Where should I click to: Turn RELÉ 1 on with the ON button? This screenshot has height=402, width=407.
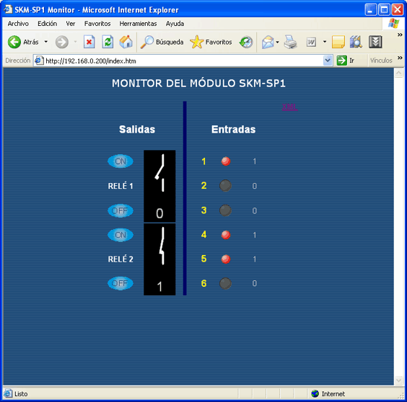pos(121,161)
